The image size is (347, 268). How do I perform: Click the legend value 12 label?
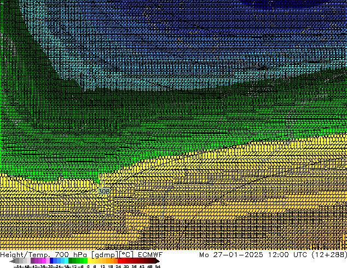pos(102,266)
